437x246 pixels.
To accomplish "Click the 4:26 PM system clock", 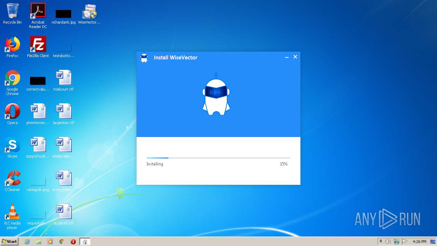I will coord(419,242).
